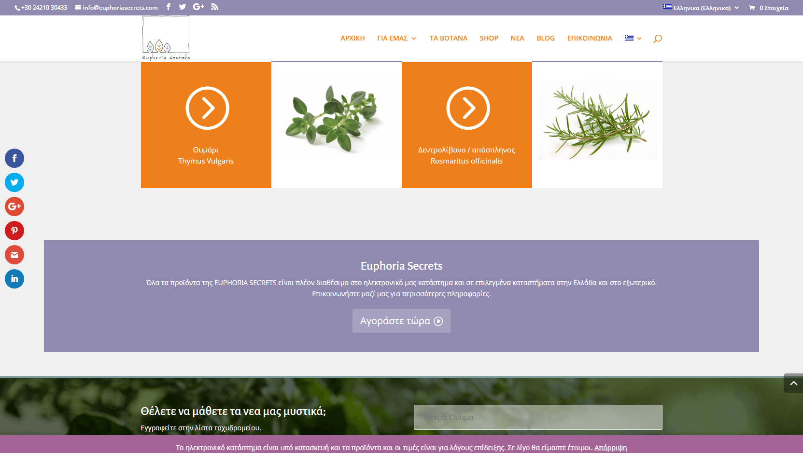
Task: Open the shopping cart '0 Στοιχεία'
Action: pyautogui.click(x=769, y=8)
